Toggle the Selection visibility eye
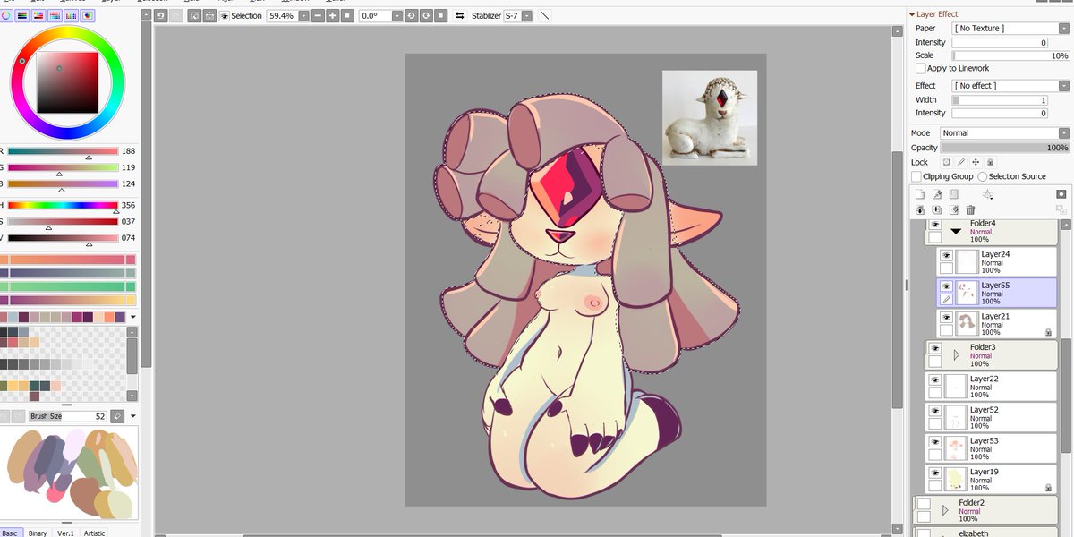 pos(225,16)
